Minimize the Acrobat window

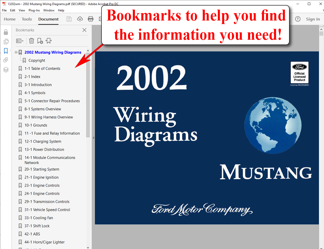coord(298,4)
